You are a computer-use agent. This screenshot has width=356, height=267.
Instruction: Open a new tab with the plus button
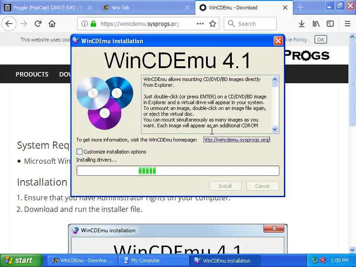tap(300, 8)
